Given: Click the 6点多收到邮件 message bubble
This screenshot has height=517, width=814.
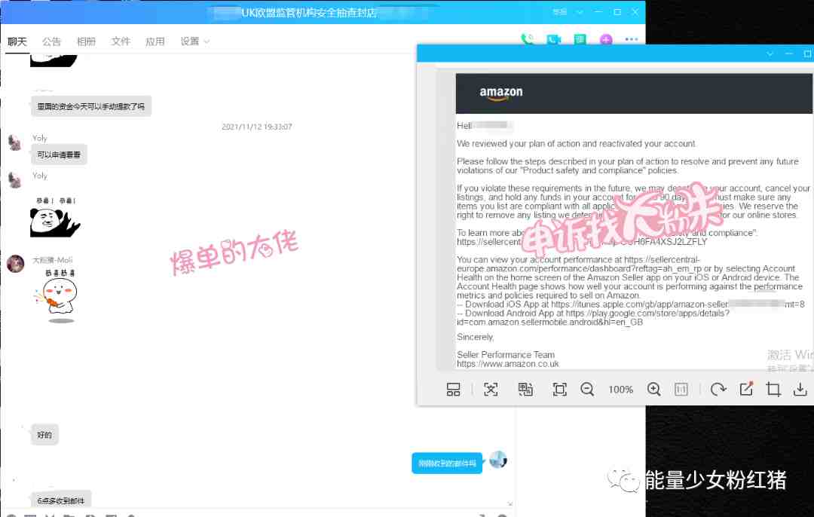Looking at the screenshot, I should point(61,500).
